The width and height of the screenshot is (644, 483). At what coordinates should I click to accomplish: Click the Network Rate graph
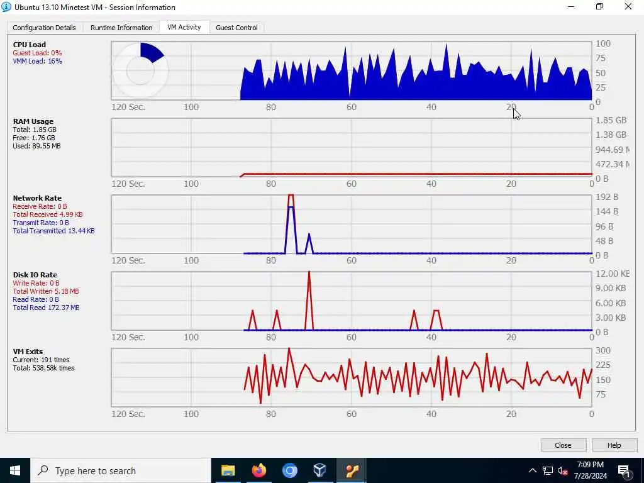pos(351,225)
